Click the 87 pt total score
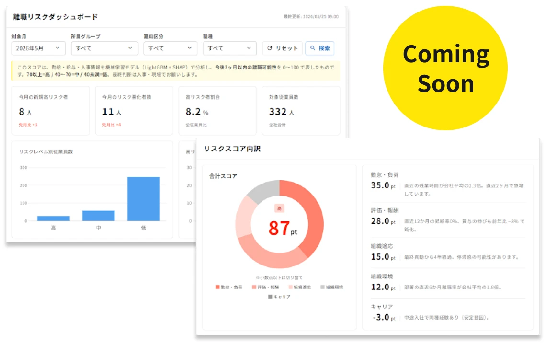The image size is (546, 345). click(x=283, y=229)
